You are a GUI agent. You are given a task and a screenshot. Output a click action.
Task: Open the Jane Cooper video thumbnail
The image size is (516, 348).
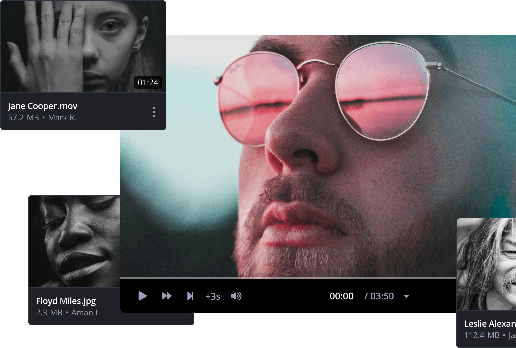[x=83, y=47]
